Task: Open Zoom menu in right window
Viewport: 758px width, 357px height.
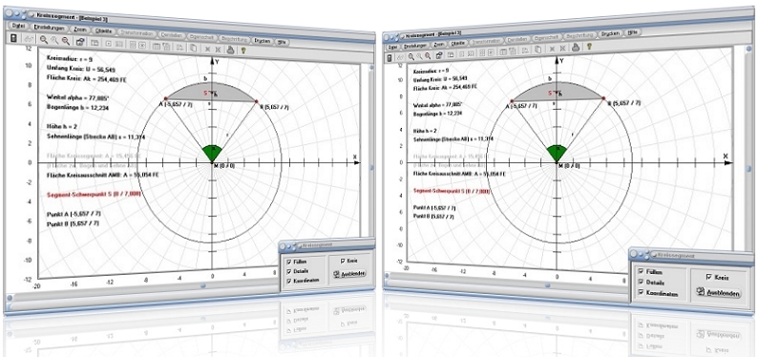Action: tap(439, 45)
